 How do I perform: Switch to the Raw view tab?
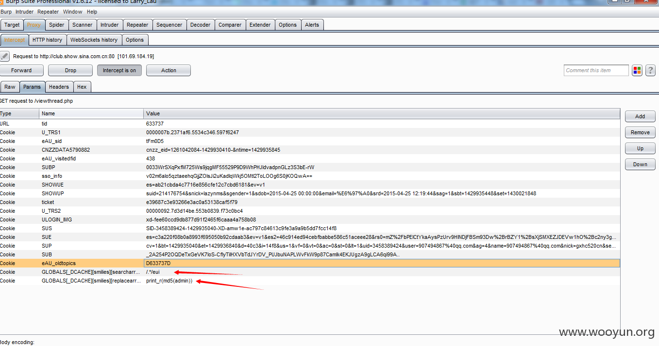tap(10, 87)
